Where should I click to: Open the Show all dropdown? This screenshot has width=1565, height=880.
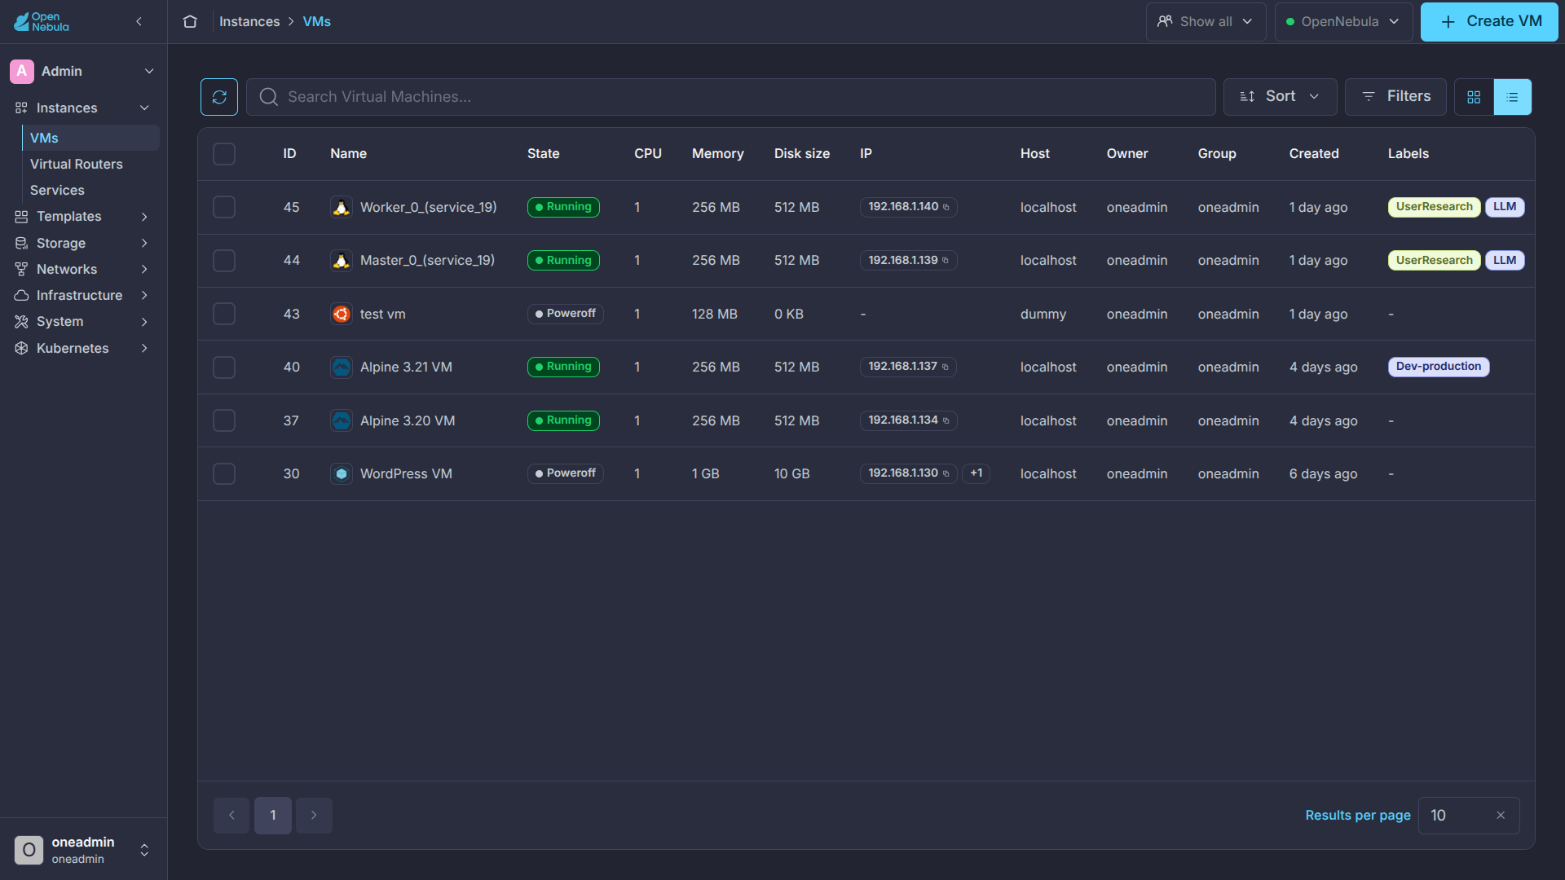[x=1206, y=22]
